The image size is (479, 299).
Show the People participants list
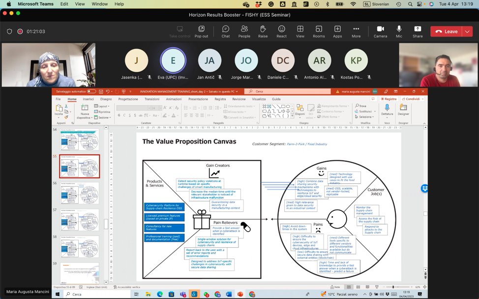[244, 31]
